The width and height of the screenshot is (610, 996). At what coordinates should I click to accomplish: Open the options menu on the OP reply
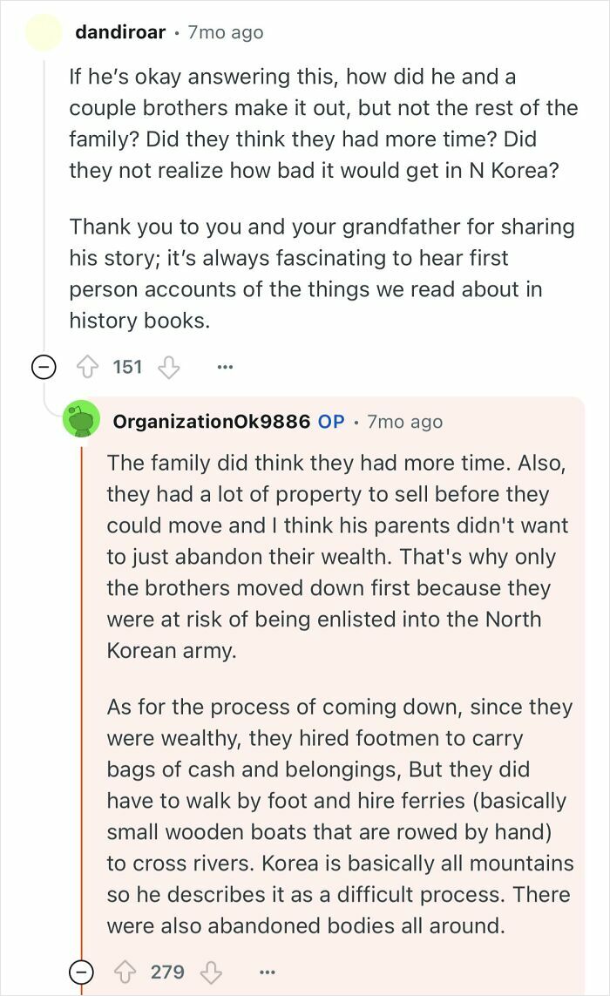[x=268, y=972]
